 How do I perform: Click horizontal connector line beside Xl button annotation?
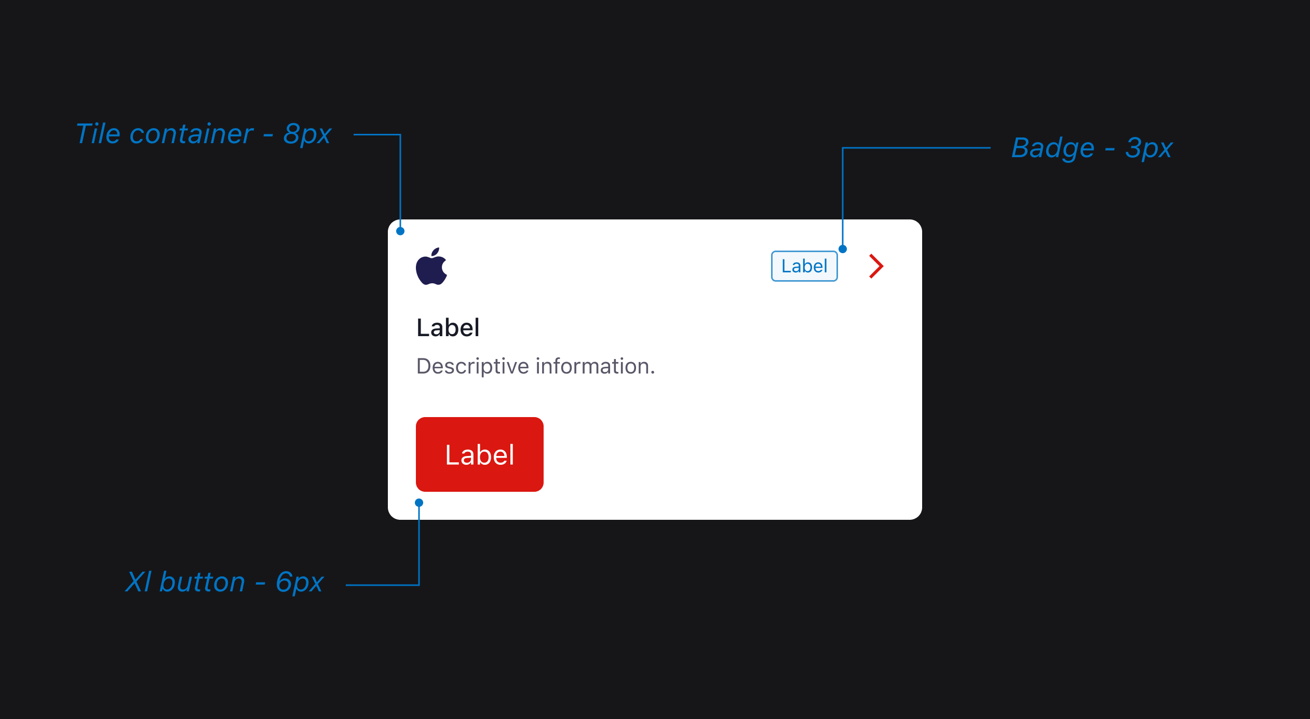[x=382, y=585]
